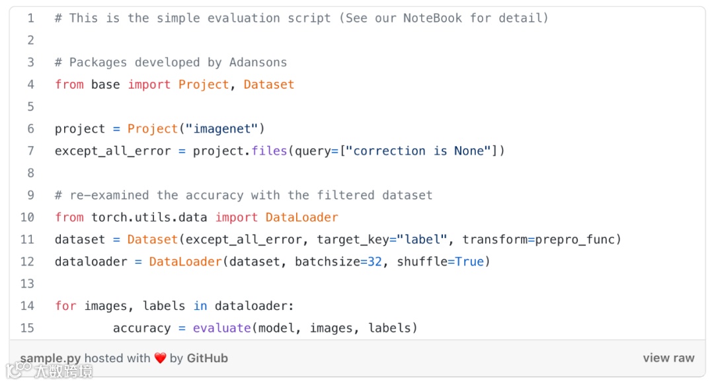This screenshot has width=714, height=384.
Task: Select line number 10 in the gutter
Action: [27, 217]
